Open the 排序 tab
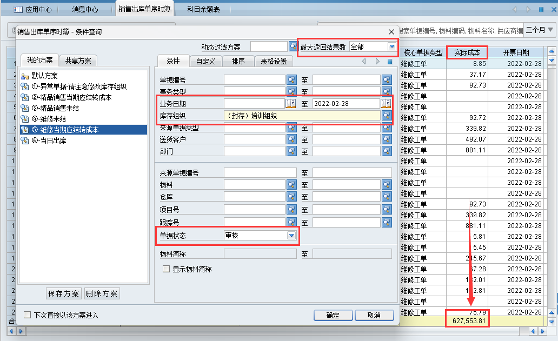This screenshot has height=341, width=558. [x=238, y=61]
